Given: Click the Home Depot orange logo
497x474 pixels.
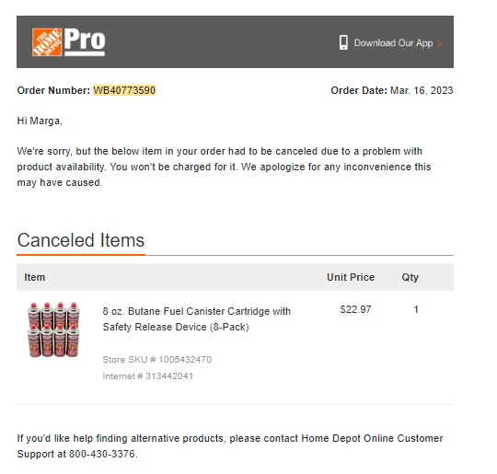Looking at the screenshot, I should 47,42.
